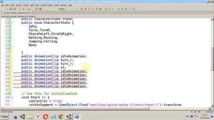214x120 pixels.
Task: Open the Search menu
Action: [x=19, y=5]
